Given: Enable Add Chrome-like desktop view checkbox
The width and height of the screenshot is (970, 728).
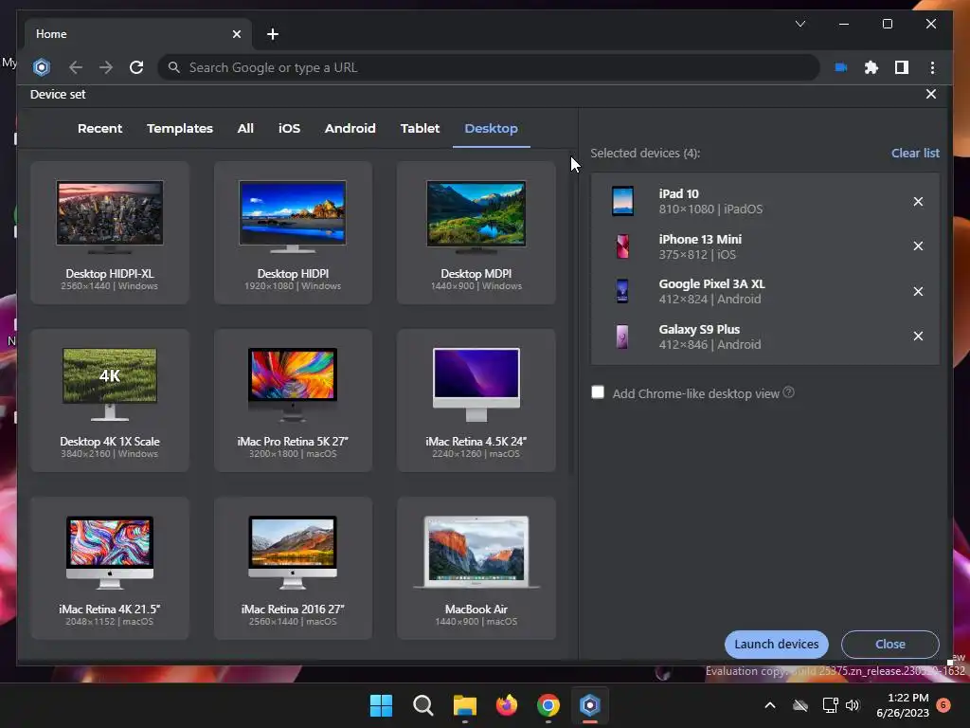Looking at the screenshot, I should [598, 392].
